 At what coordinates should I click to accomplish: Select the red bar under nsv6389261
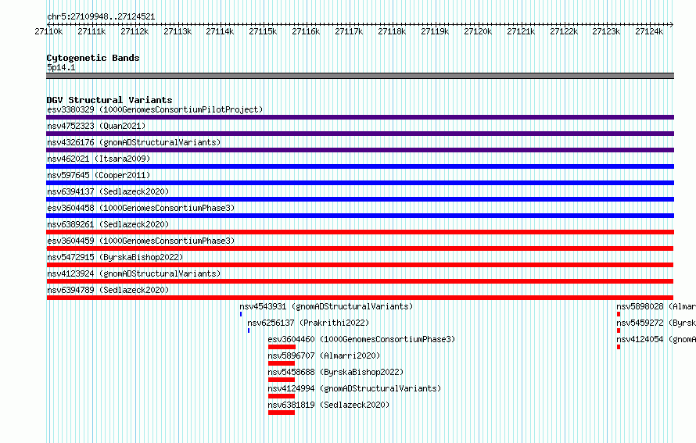[360, 232]
